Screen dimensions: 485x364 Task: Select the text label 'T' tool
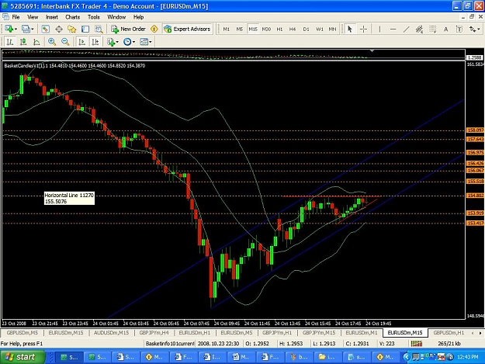click(x=459, y=29)
